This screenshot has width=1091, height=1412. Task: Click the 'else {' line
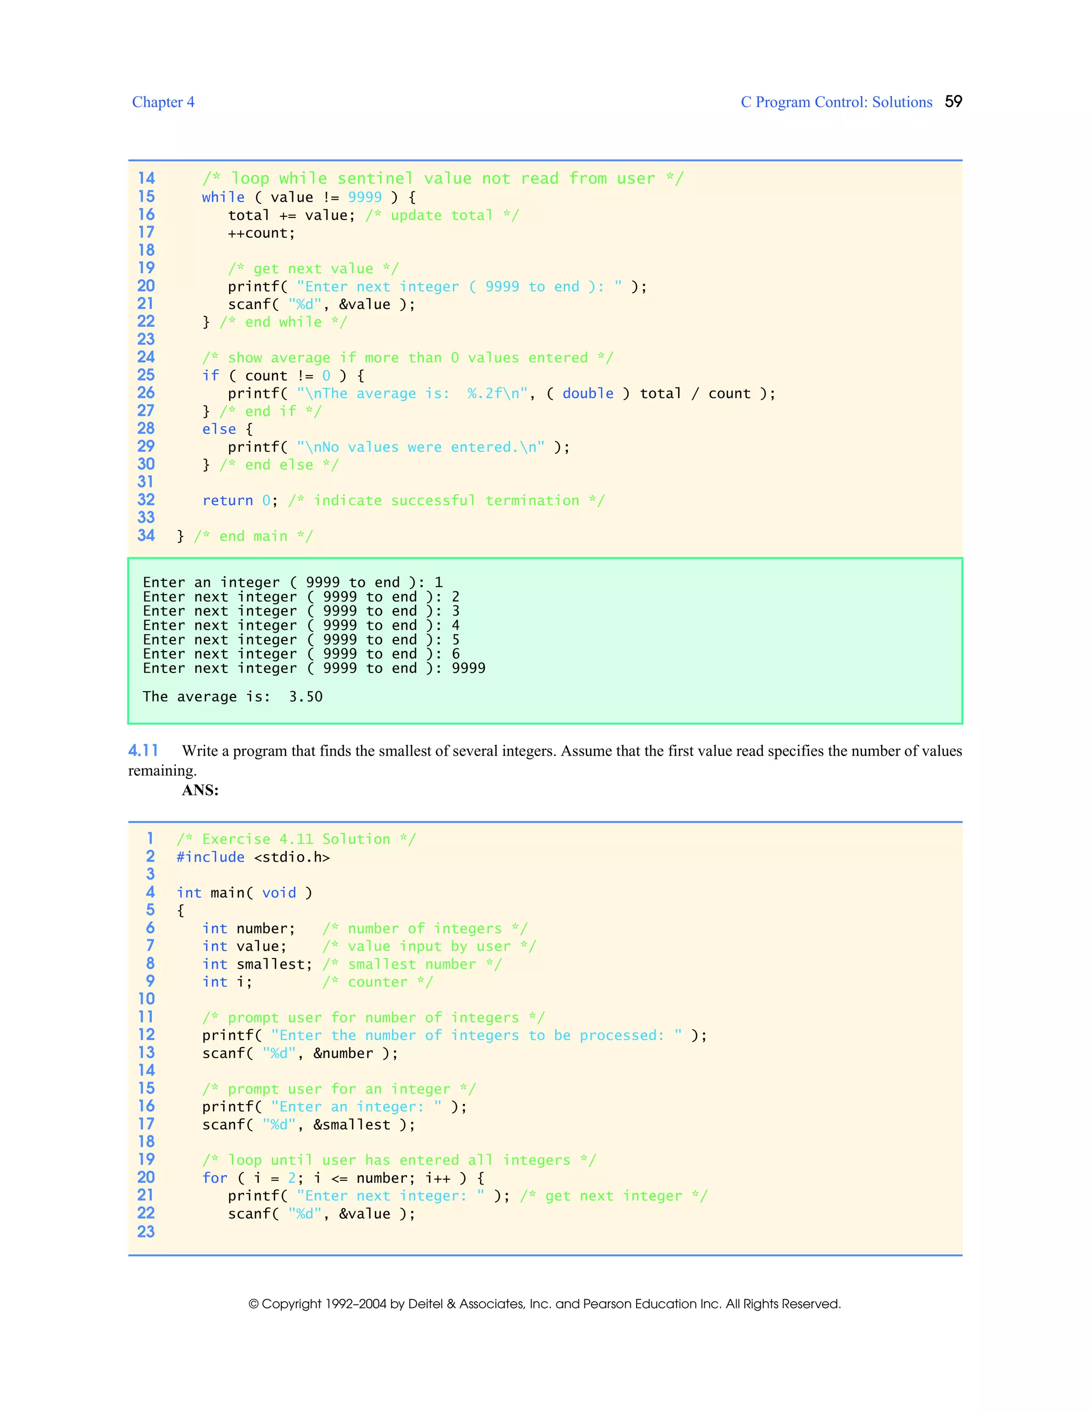tap(227, 428)
